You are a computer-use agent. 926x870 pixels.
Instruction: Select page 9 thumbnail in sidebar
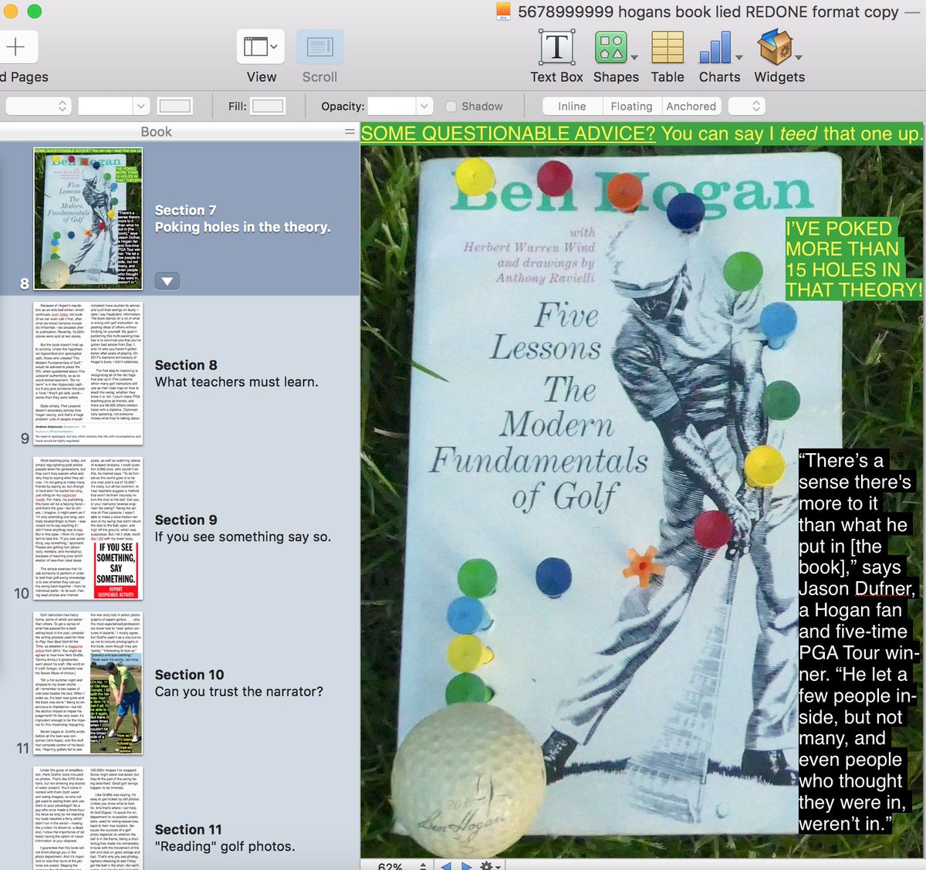[88, 373]
